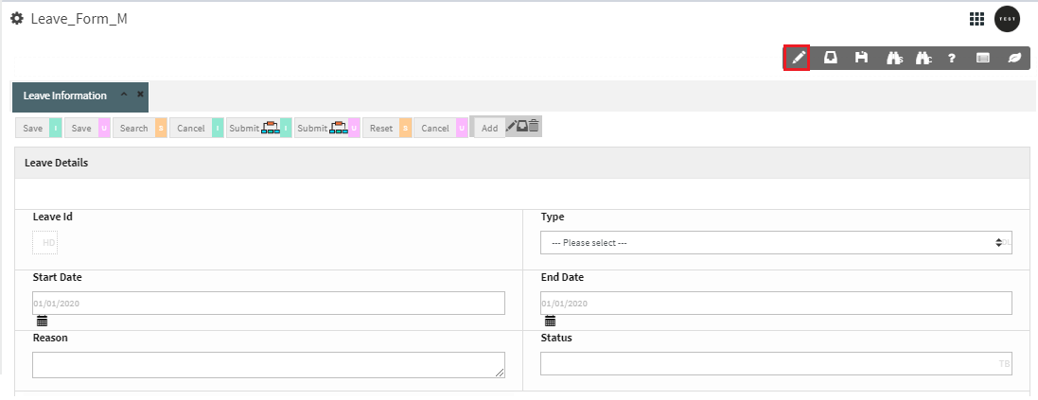Click the trash delete icon beside Add
Viewport: 1038px width, 400px height.
[x=535, y=126]
